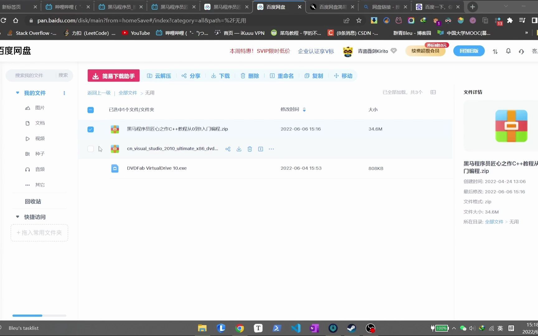Open transfer list arrows icon
538x336 pixels.
click(x=495, y=51)
